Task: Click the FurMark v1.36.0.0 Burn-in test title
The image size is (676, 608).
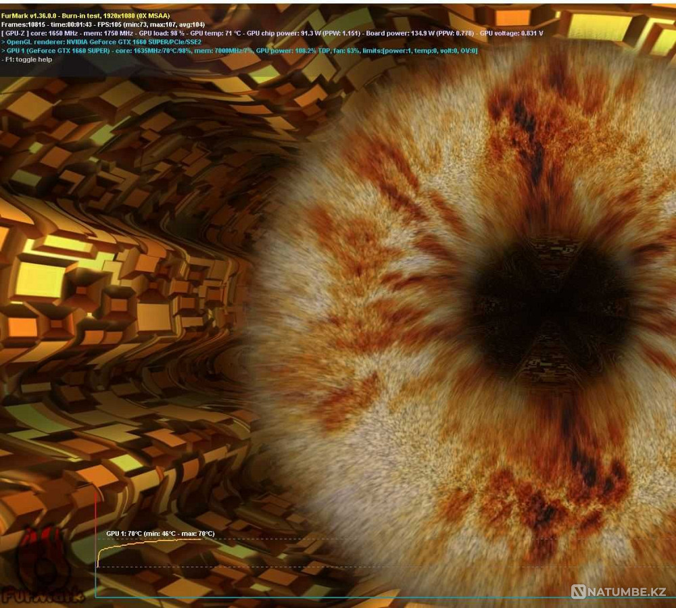Action: pyautogui.click(x=84, y=16)
